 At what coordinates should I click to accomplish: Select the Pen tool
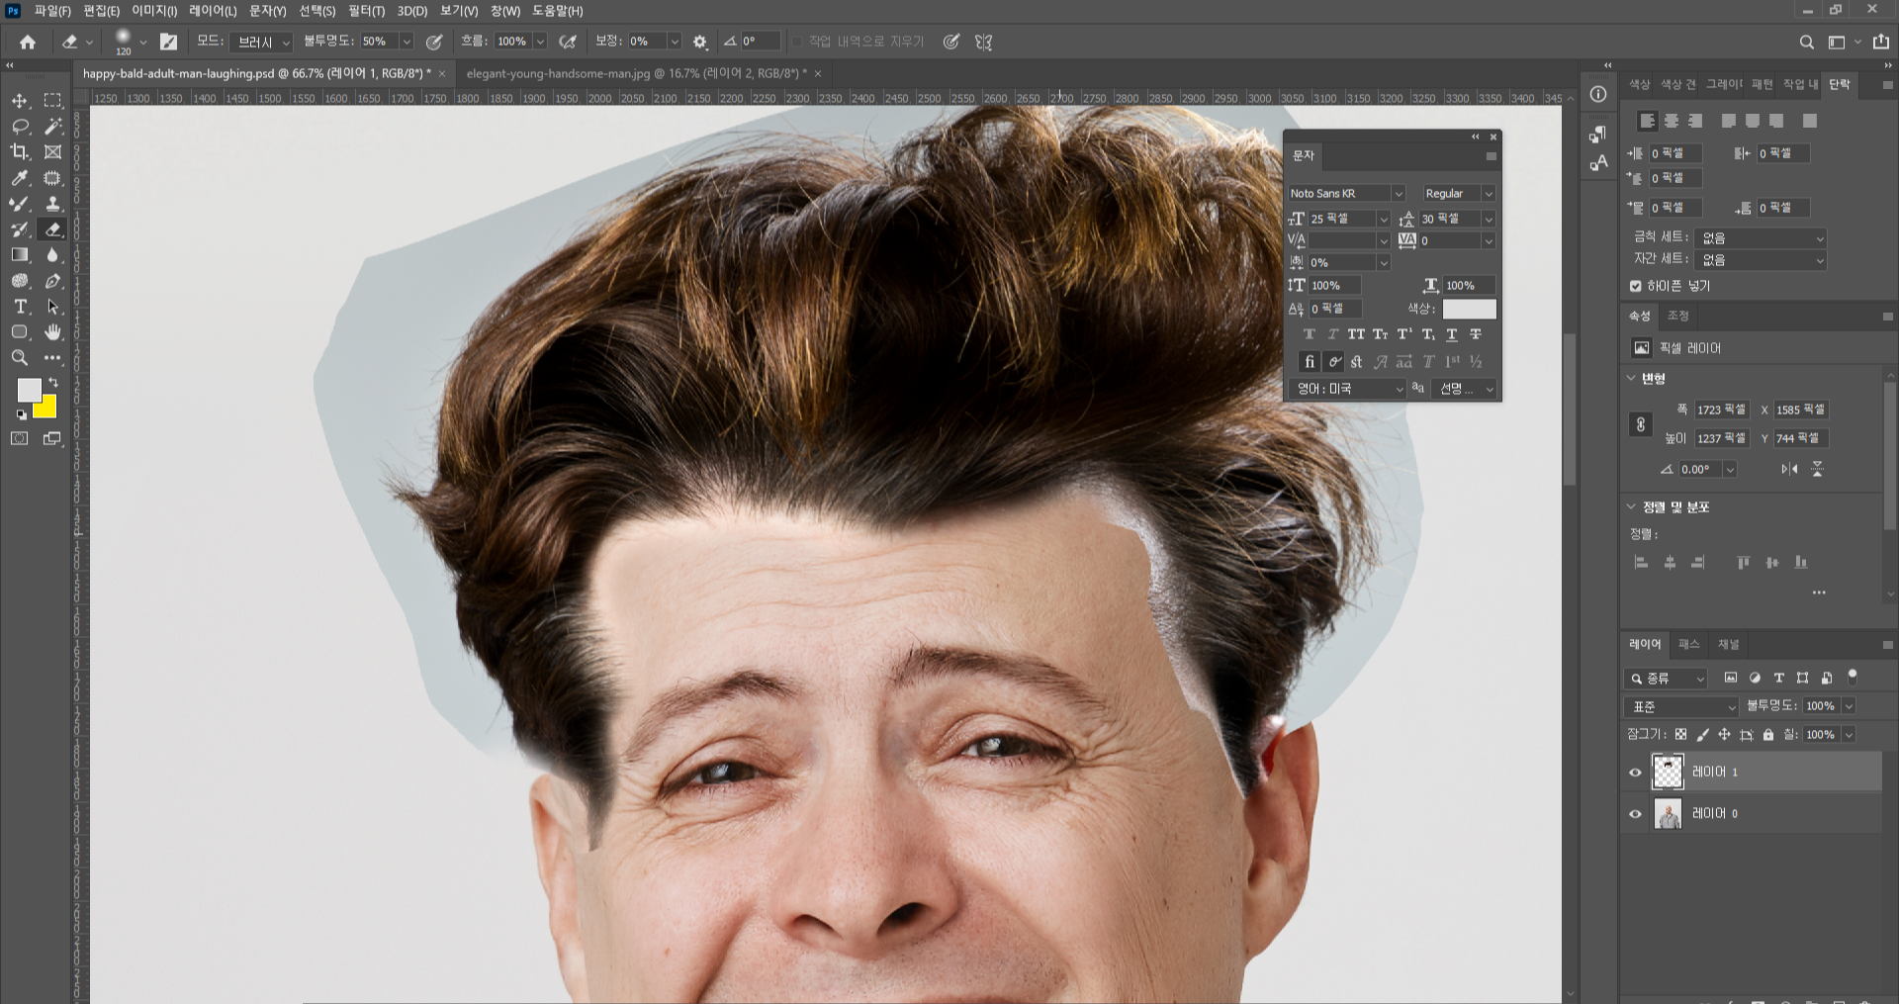pos(53,281)
